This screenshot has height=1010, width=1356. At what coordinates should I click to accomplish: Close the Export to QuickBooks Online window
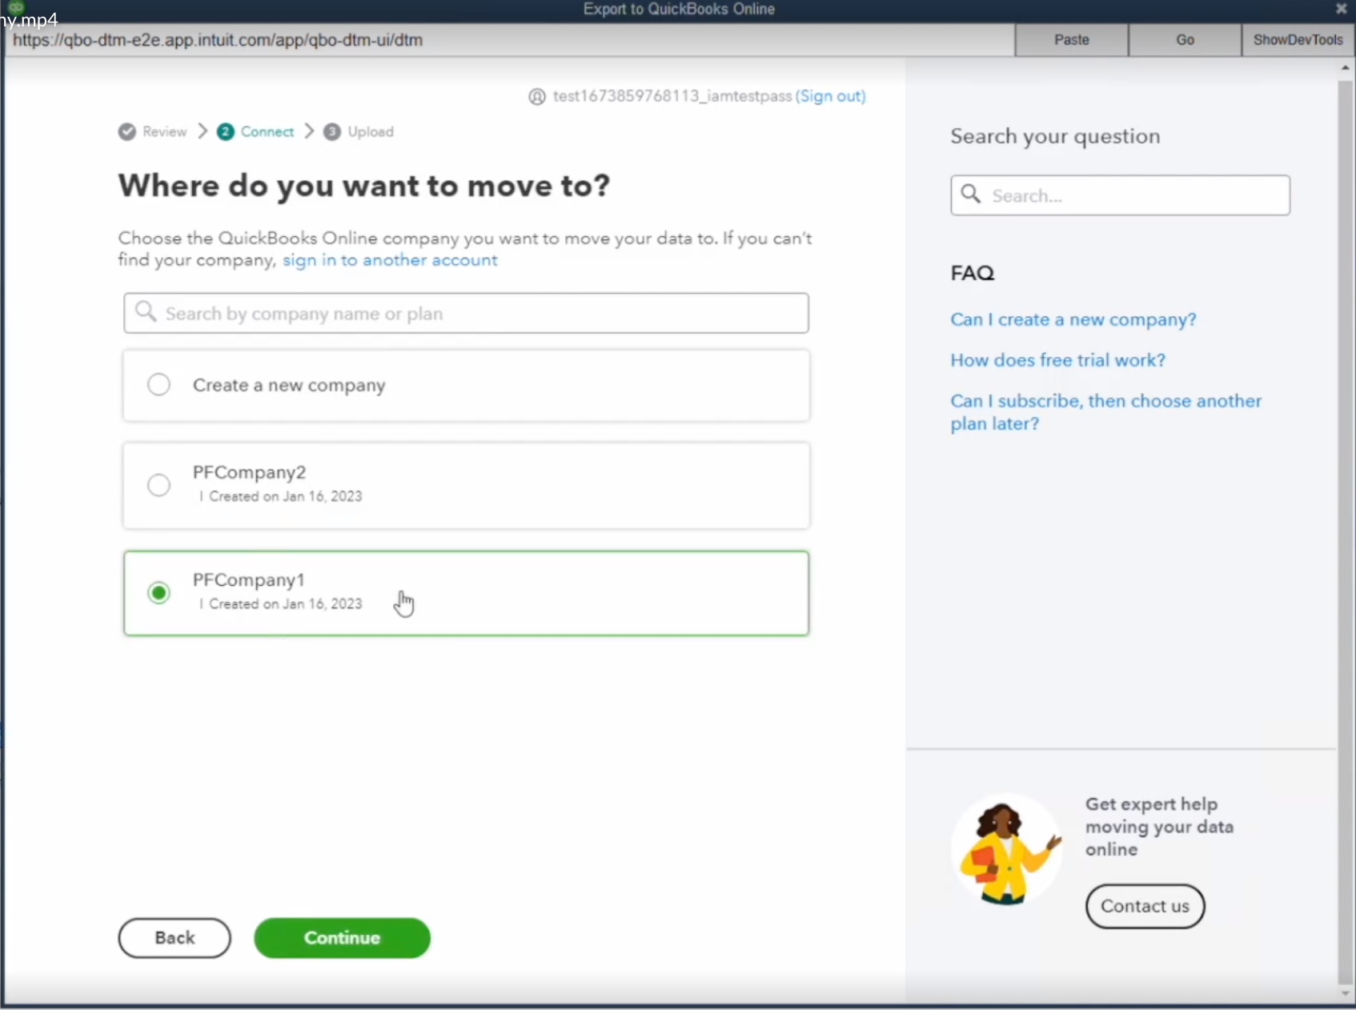click(1341, 9)
